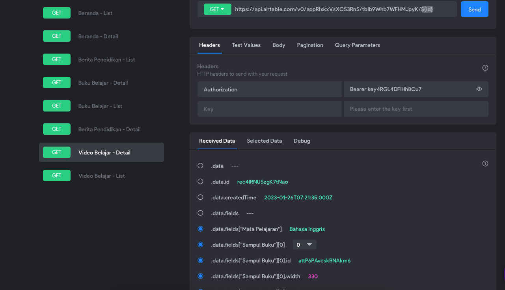Select the .data radio button

pos(200,166)
